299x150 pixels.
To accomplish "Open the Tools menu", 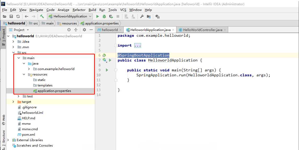I will pyautogui.click(x=112, y=10).
